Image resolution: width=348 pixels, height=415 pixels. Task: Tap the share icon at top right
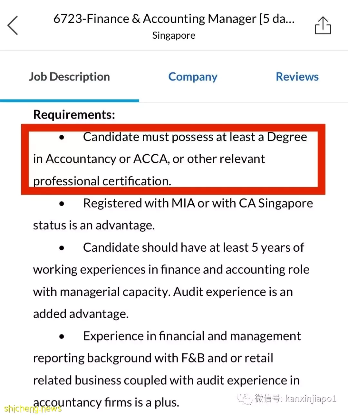point(323,25)
